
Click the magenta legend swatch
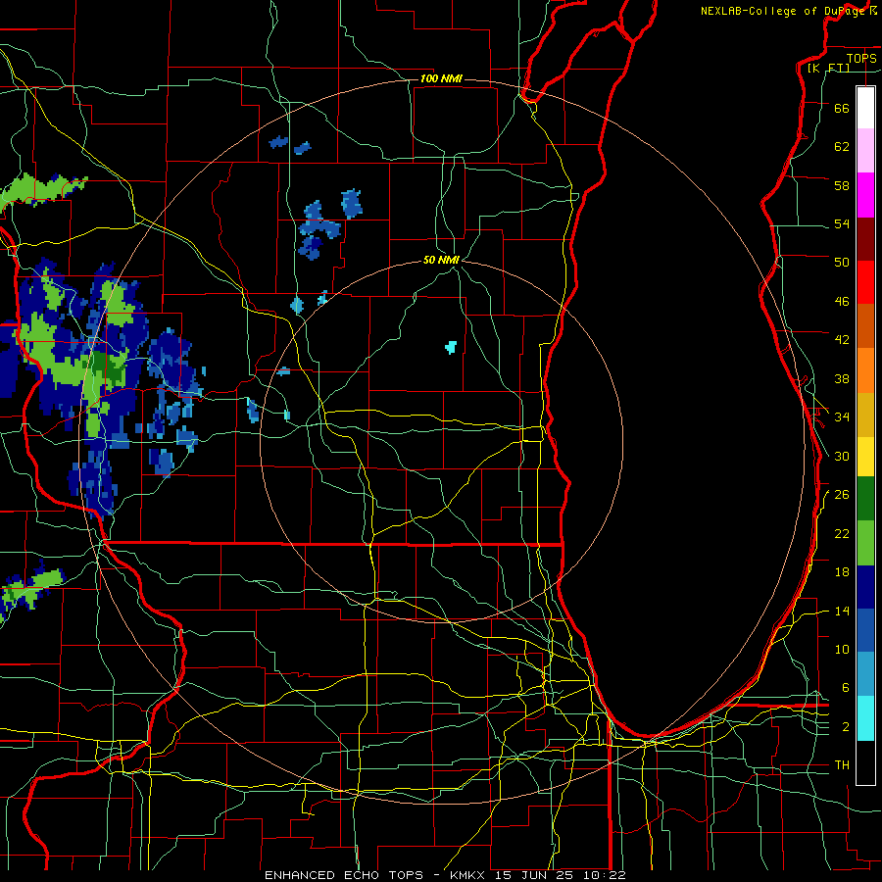coord(865,195)
